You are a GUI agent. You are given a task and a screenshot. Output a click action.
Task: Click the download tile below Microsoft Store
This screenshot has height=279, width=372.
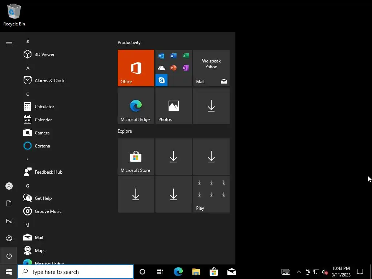[136, 194]
